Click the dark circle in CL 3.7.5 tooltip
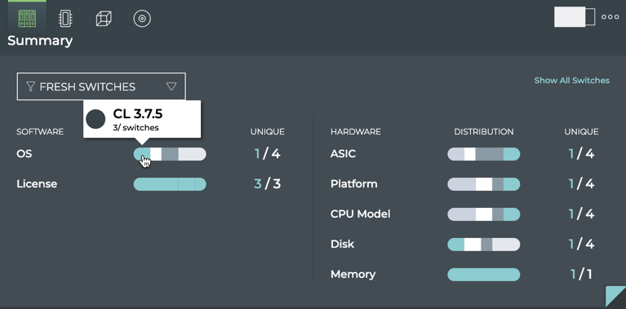 pos(95,119)
